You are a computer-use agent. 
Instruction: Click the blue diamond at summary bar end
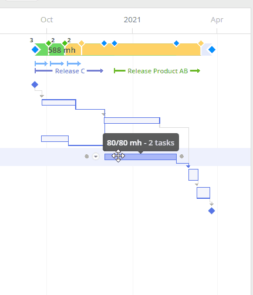(212, 50)
